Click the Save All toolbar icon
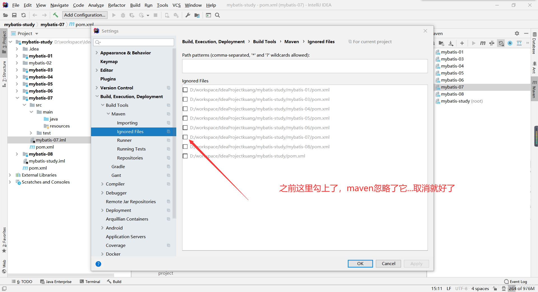The image size is (538, 292). 14,15
